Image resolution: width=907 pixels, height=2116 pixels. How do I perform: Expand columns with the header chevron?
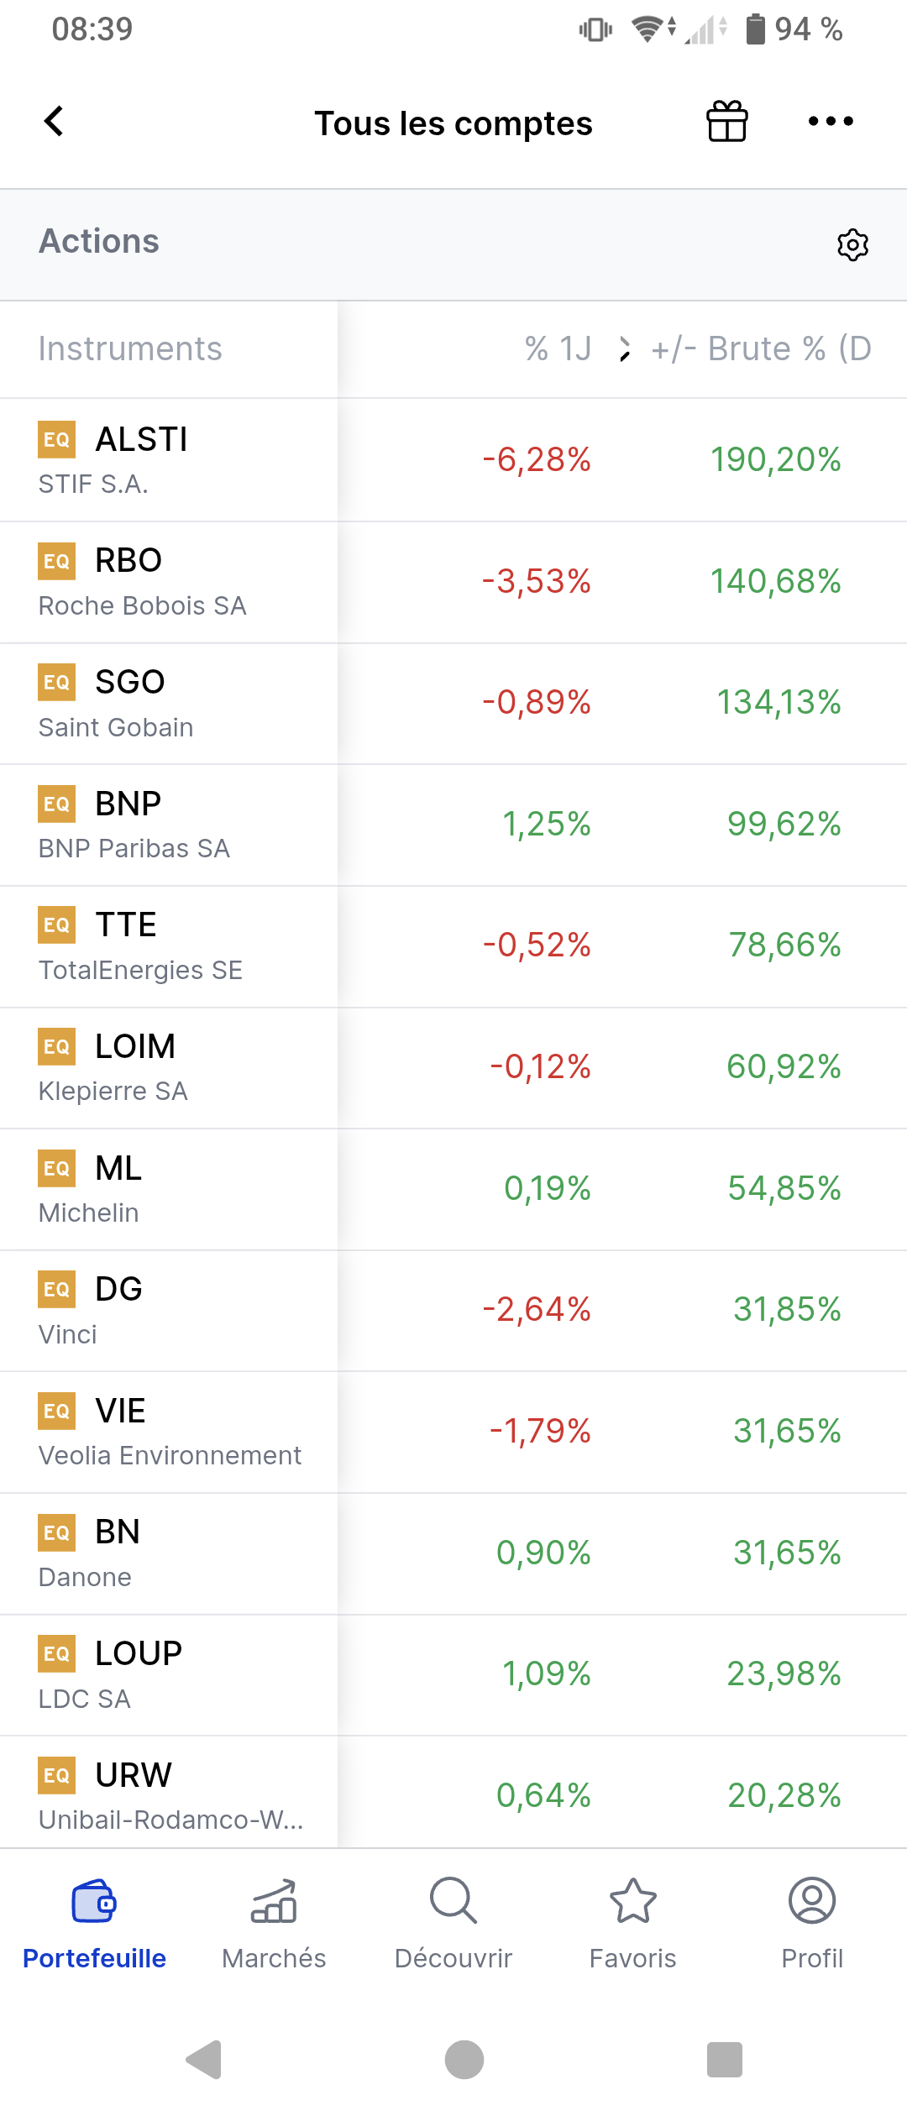click(624, 348)
